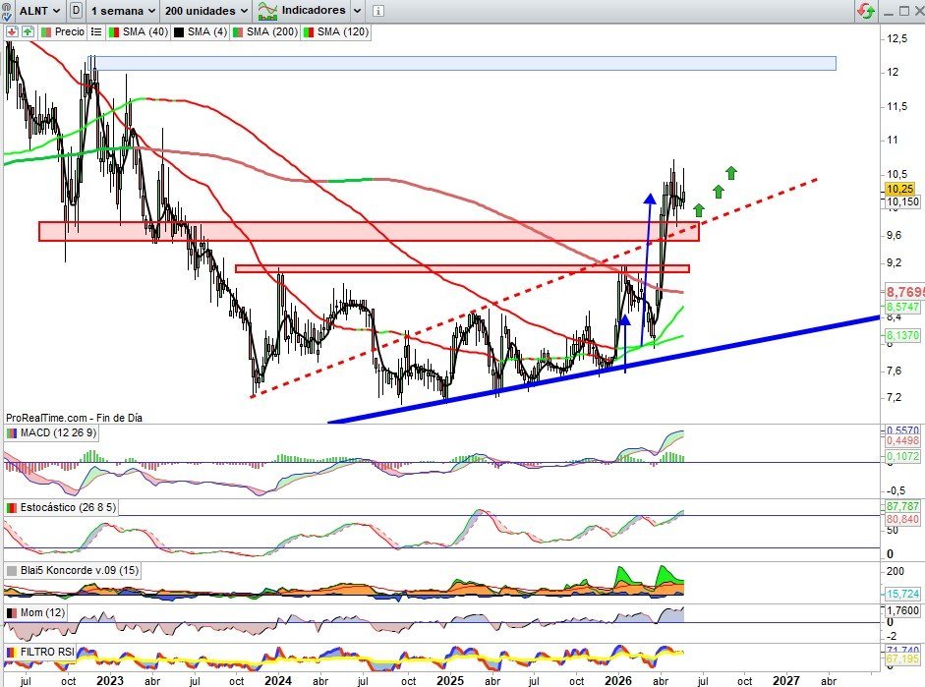Expand the arrow beside Indicadores
Image resolution: width=925 pixels, height=687 pixels.
pos(357,11)
